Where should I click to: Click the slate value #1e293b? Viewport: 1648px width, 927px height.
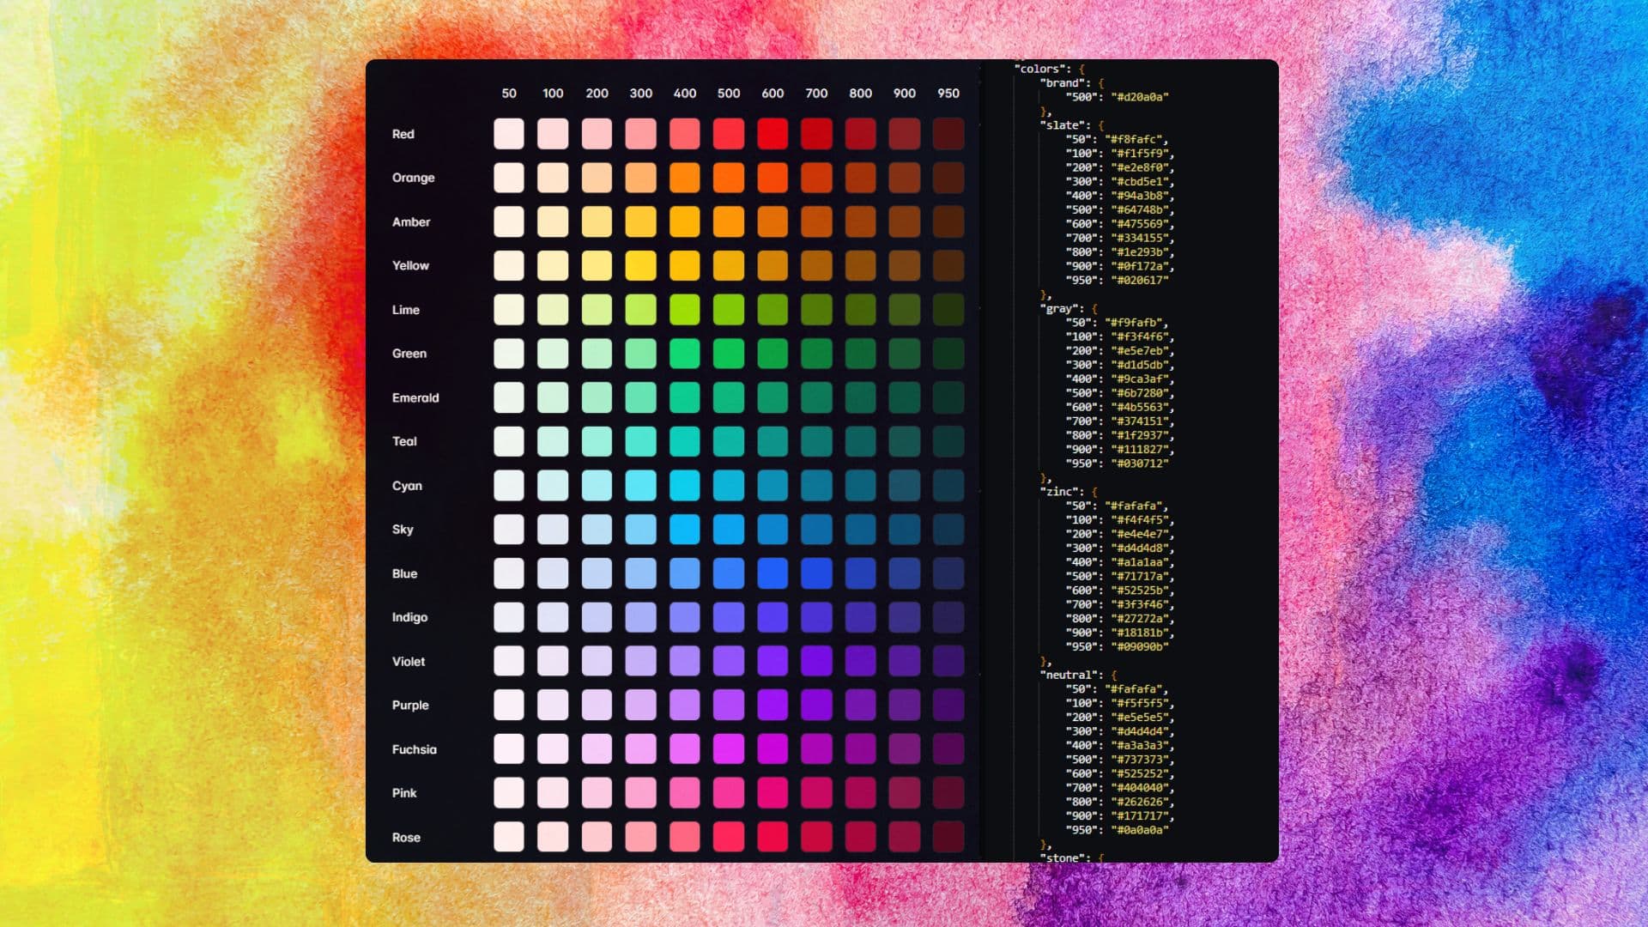[x=1140, y=252]
